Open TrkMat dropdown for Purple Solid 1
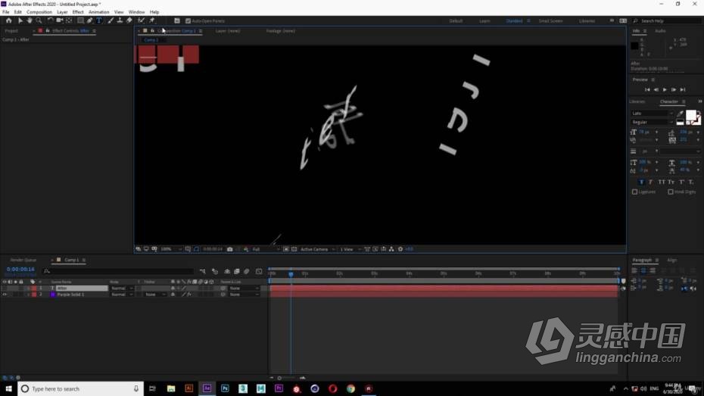 tap(155, 295)
